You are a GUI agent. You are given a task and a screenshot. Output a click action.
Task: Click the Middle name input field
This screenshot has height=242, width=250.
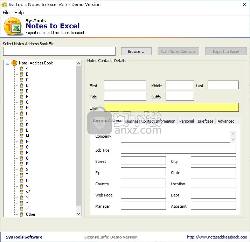click(180, 85)
